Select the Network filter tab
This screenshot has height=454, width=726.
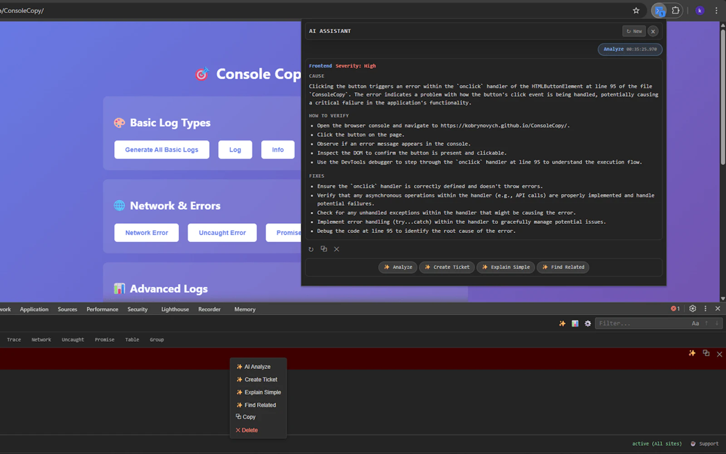41,340
